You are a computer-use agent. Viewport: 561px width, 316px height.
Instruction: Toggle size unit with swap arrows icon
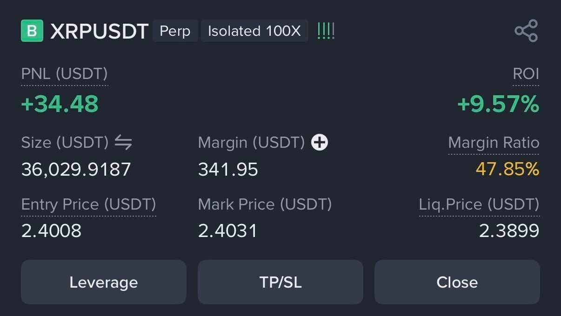pyautogui.click(x=123, y=143)
